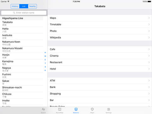Expand the Wikipedia row chevron
This screenshot has width=152, height=114.
(x=149, y=38)
